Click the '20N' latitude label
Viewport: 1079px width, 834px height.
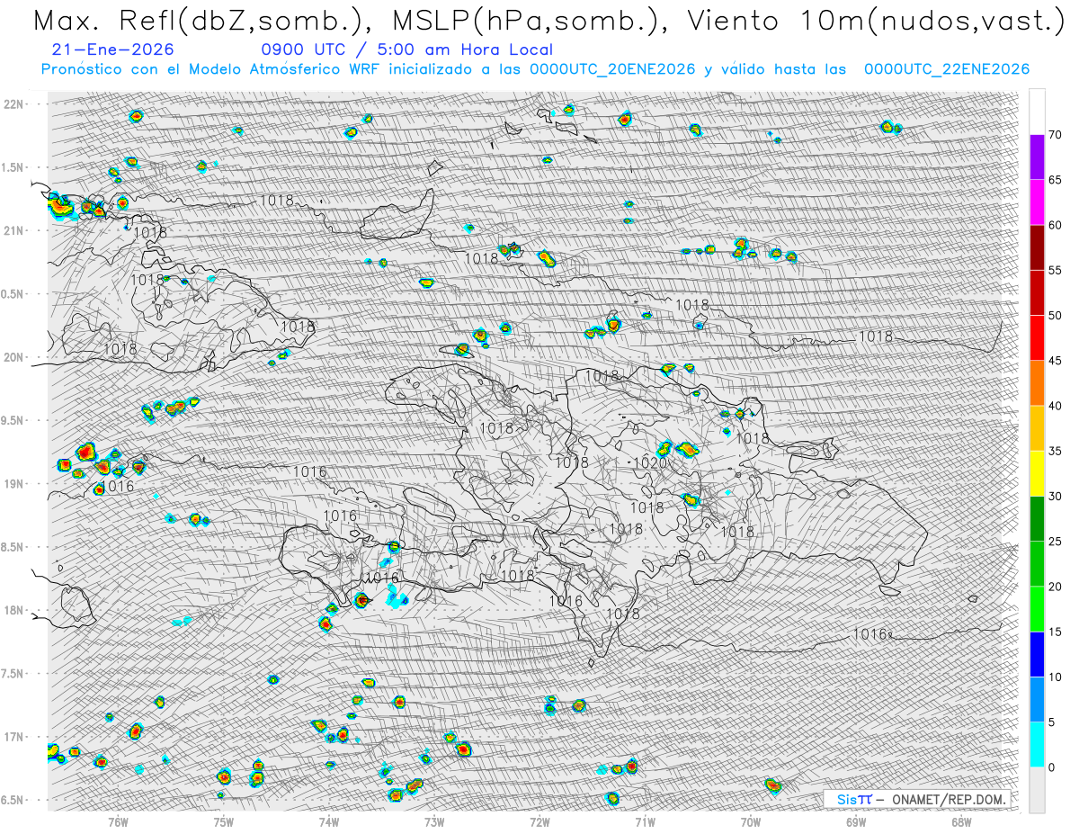[13, 357]
